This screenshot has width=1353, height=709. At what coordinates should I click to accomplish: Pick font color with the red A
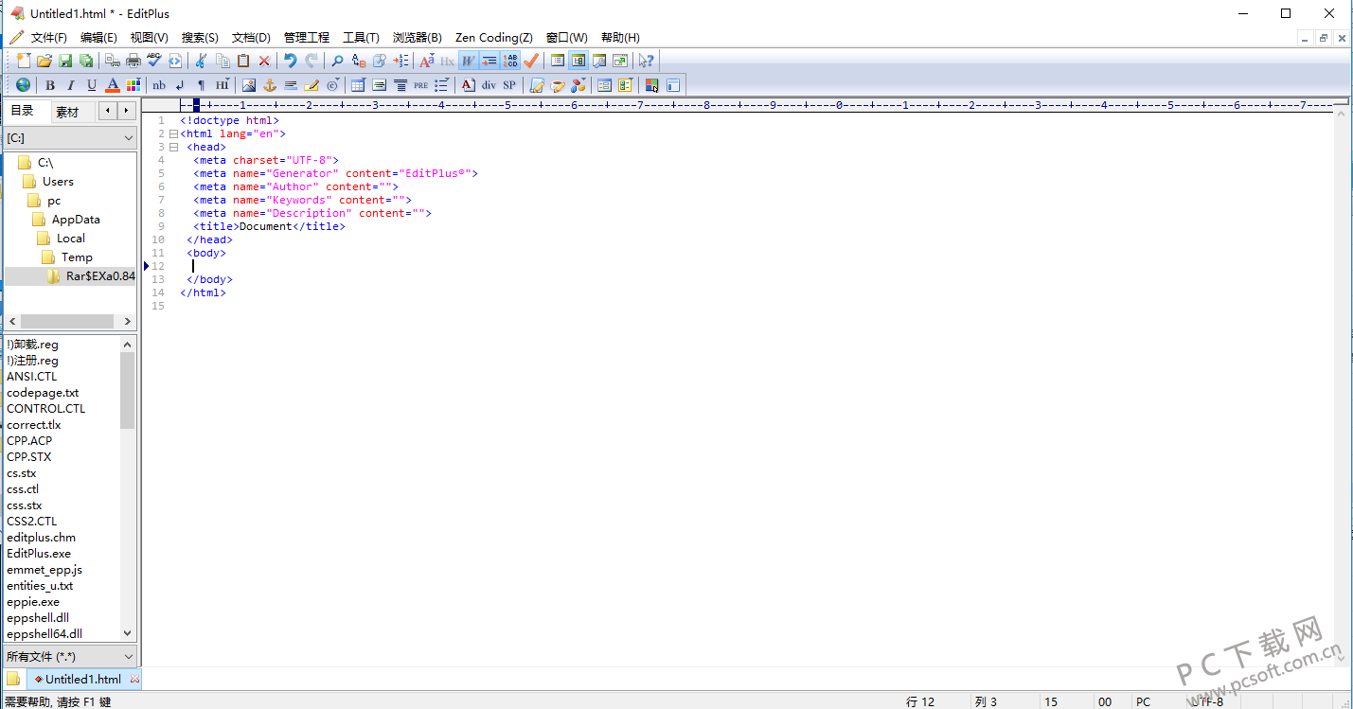[x=113, y=85]
